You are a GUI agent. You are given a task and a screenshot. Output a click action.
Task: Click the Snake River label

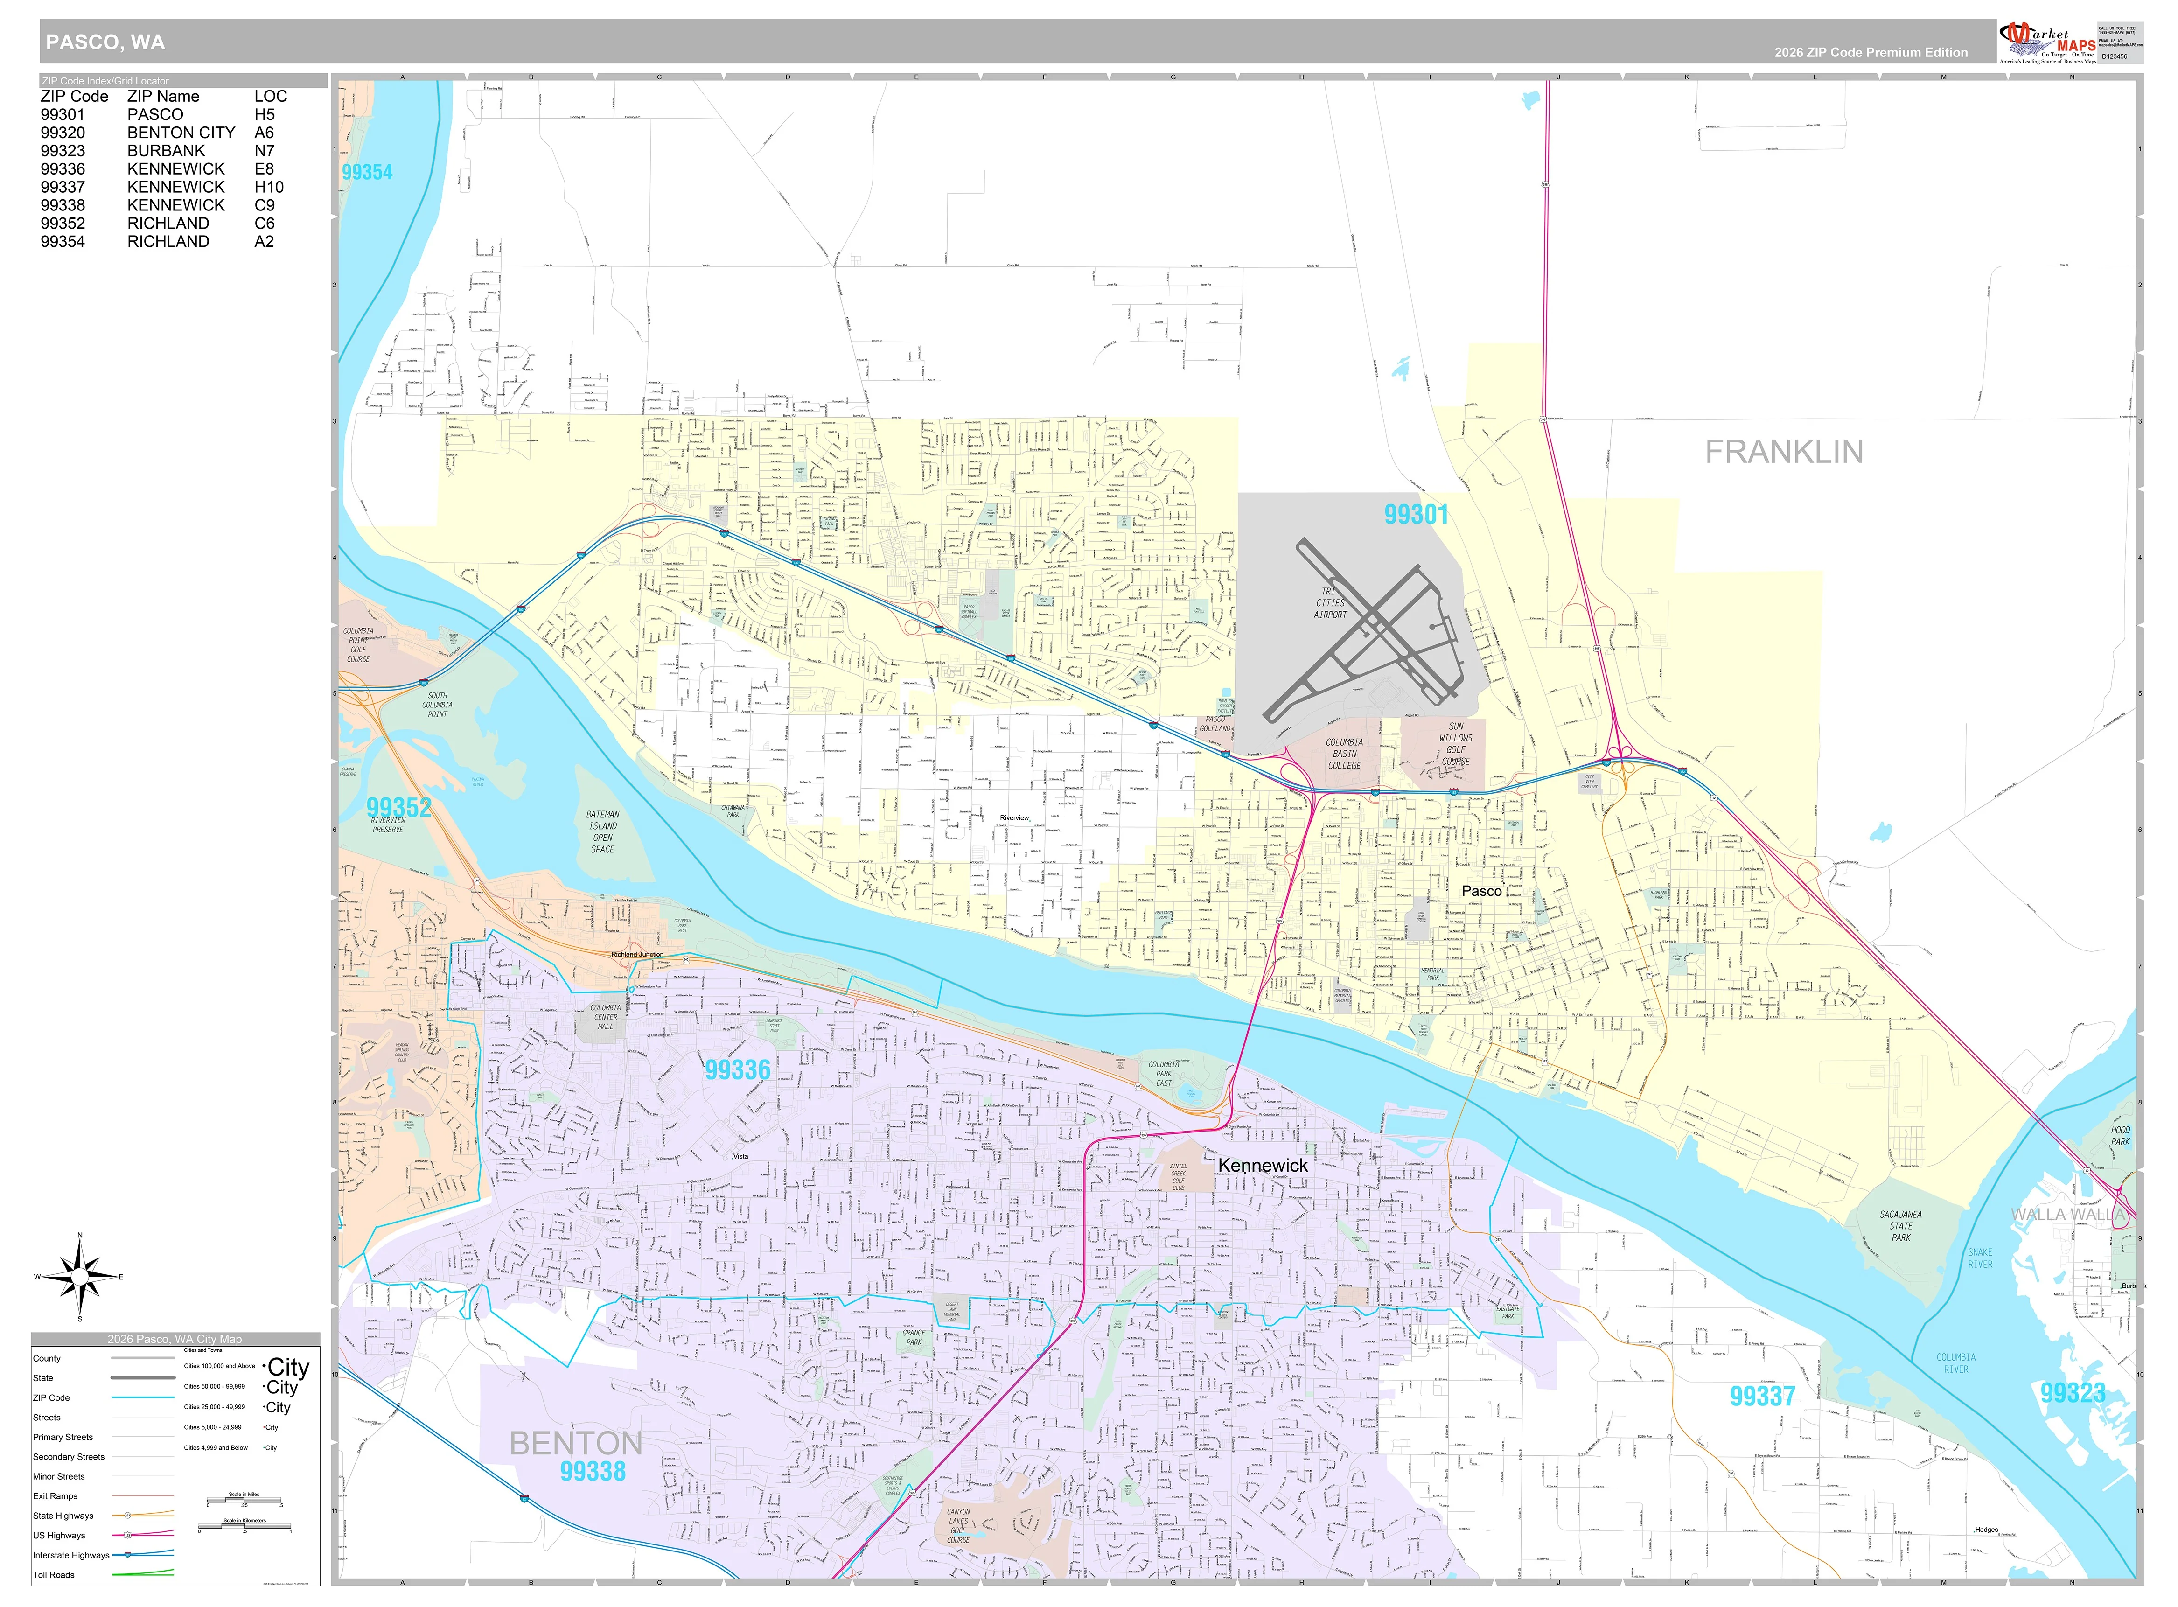(1980, 1260)
